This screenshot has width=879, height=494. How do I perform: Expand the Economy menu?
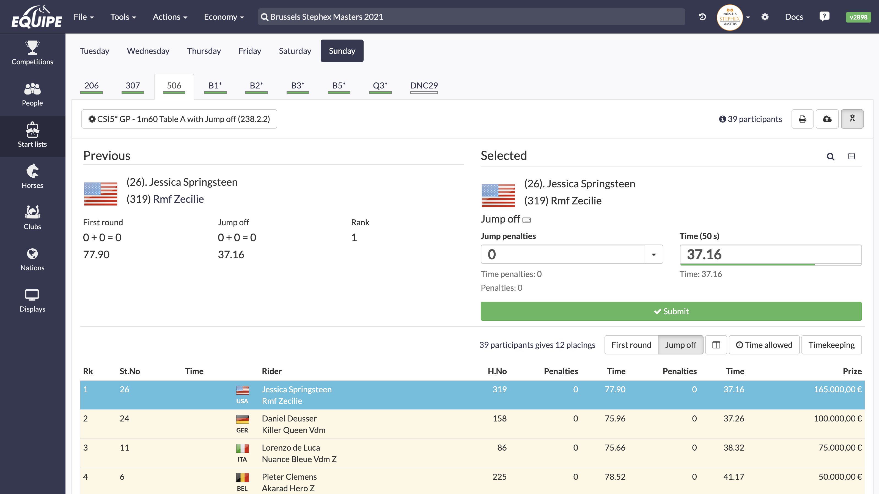(223, 17)
